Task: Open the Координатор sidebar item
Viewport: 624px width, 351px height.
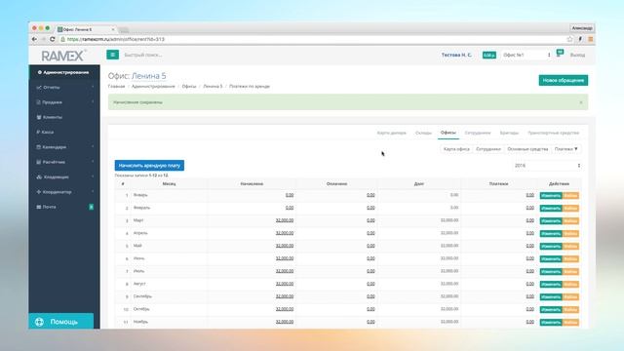Action: point(64,192)
